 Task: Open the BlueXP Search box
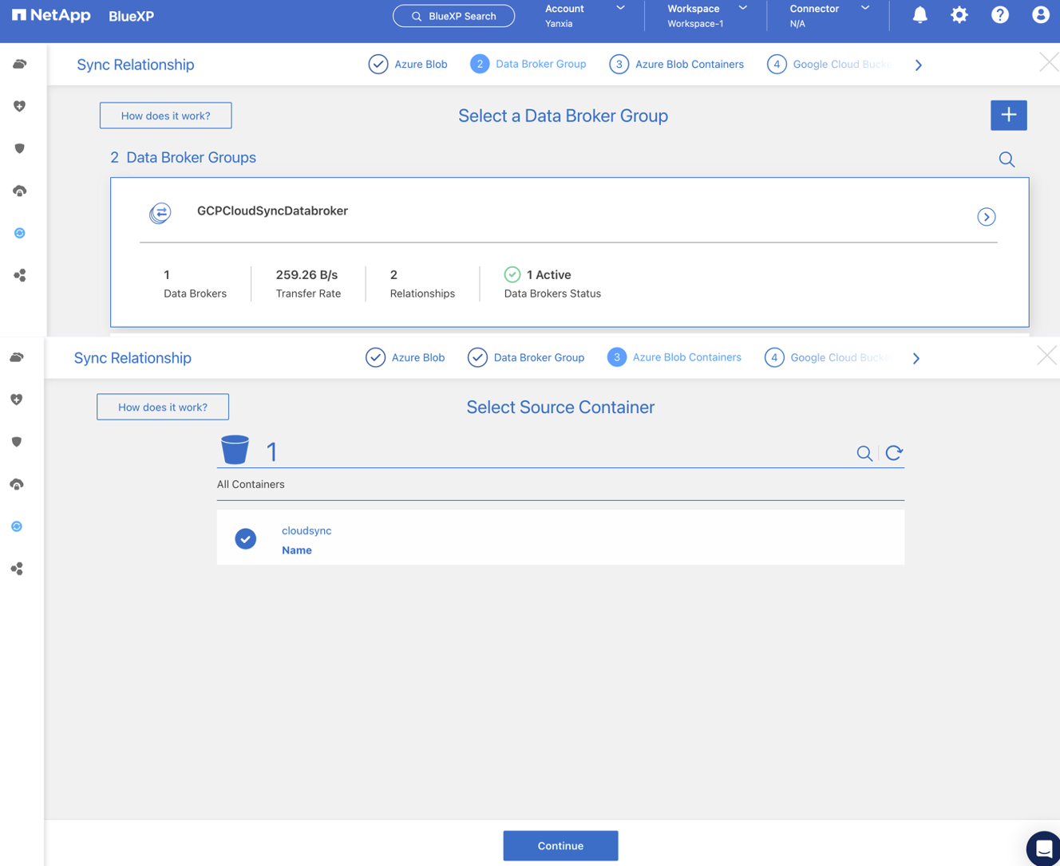coord(453,16)
